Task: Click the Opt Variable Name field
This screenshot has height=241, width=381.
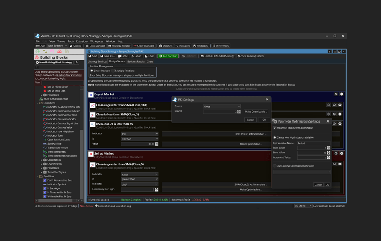Action: [x=314, y=143]
